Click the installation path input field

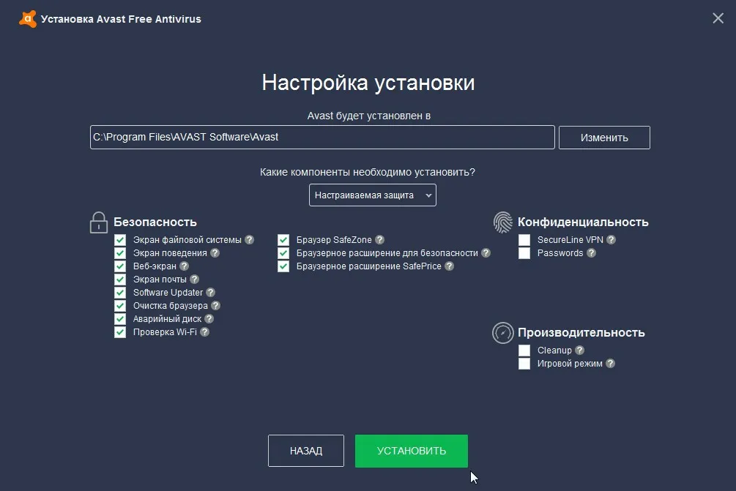321,138
